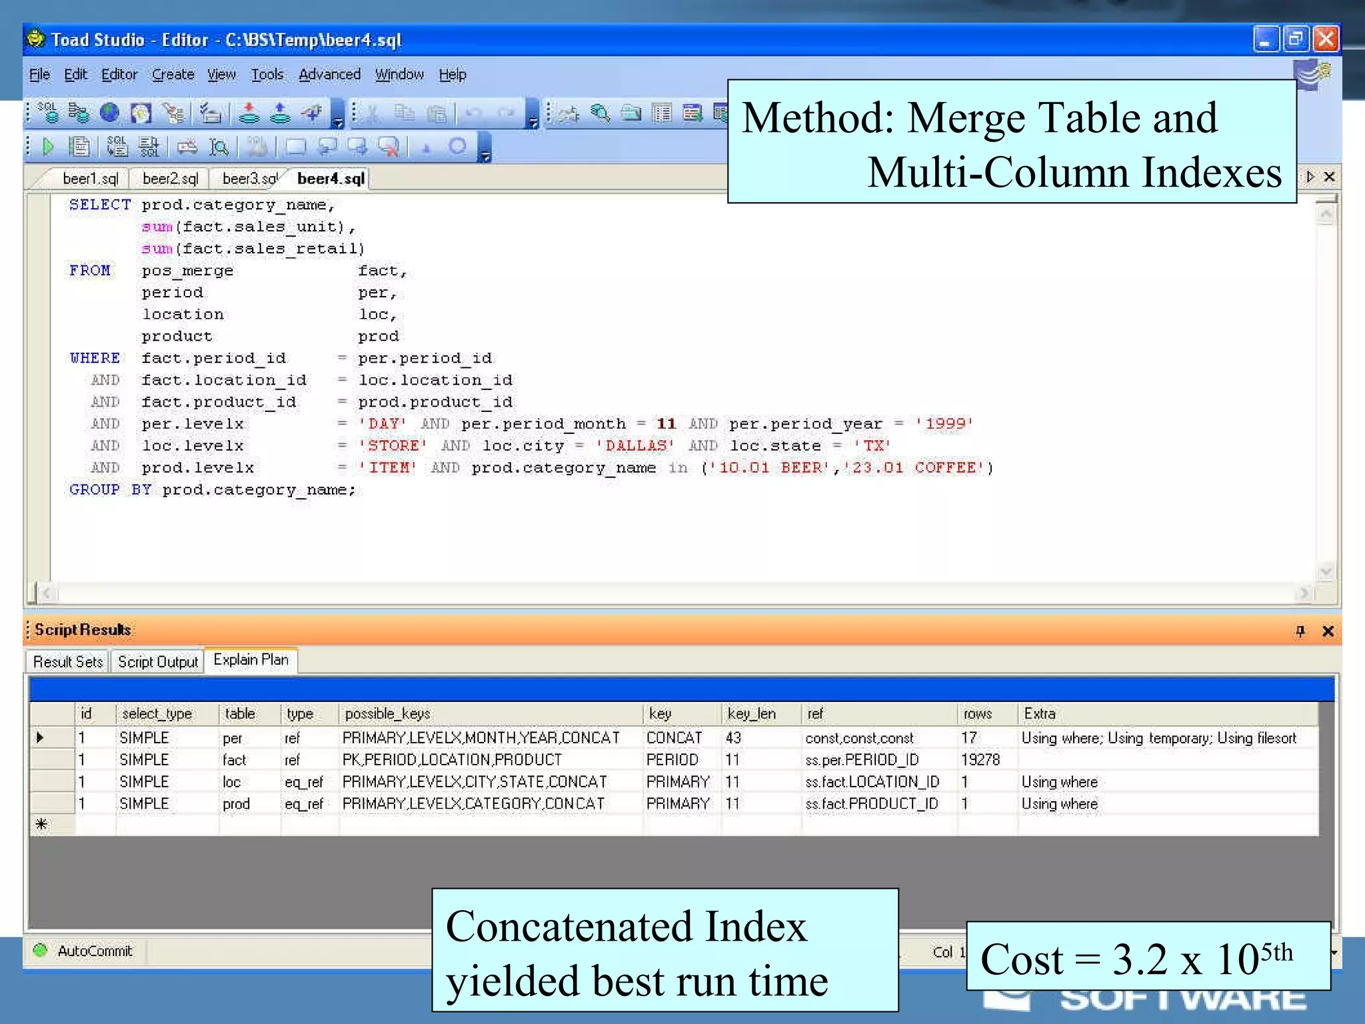The image size is (1365, 1024).
Task: Click the magnifier find-in-text icon
Action: click(219, 147)
